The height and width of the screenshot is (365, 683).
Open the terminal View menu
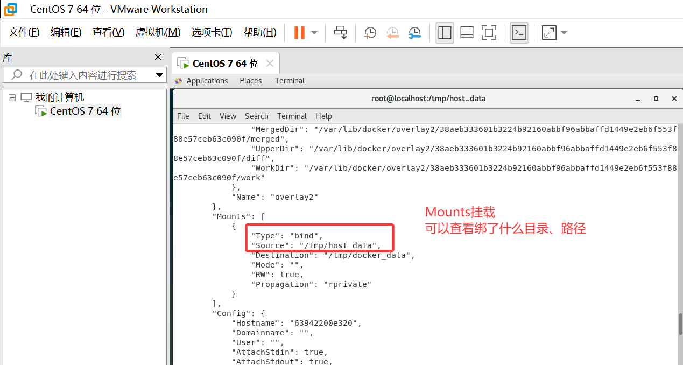[228, 116]
